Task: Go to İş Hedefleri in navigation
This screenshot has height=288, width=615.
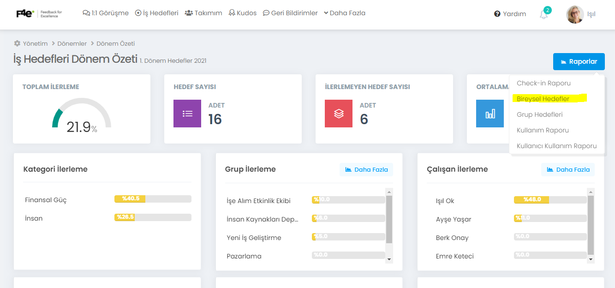Action: [x=156, y=13]
